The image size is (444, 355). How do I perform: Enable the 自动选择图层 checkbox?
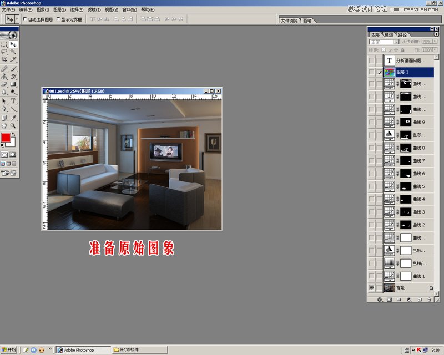click(25, 19)
